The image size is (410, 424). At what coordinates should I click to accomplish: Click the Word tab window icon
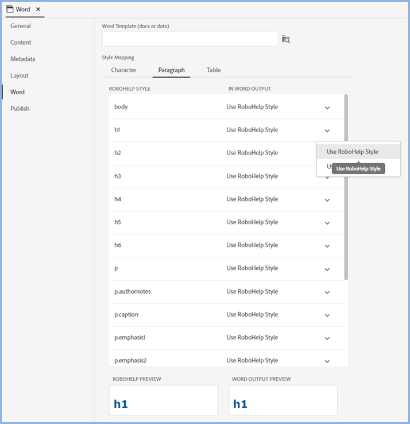point(10,9)
